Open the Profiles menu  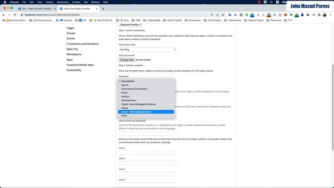click(x=76, y=2)
